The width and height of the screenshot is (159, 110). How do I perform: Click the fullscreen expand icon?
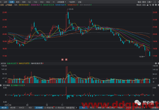click(155, 2)
